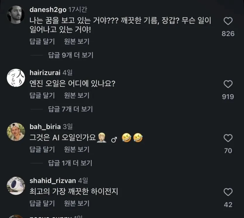Like bah_biria's AI 오일 comment
Image resolution: width=244 pixels, height=218 pixels.
click(x=228, y=138)
